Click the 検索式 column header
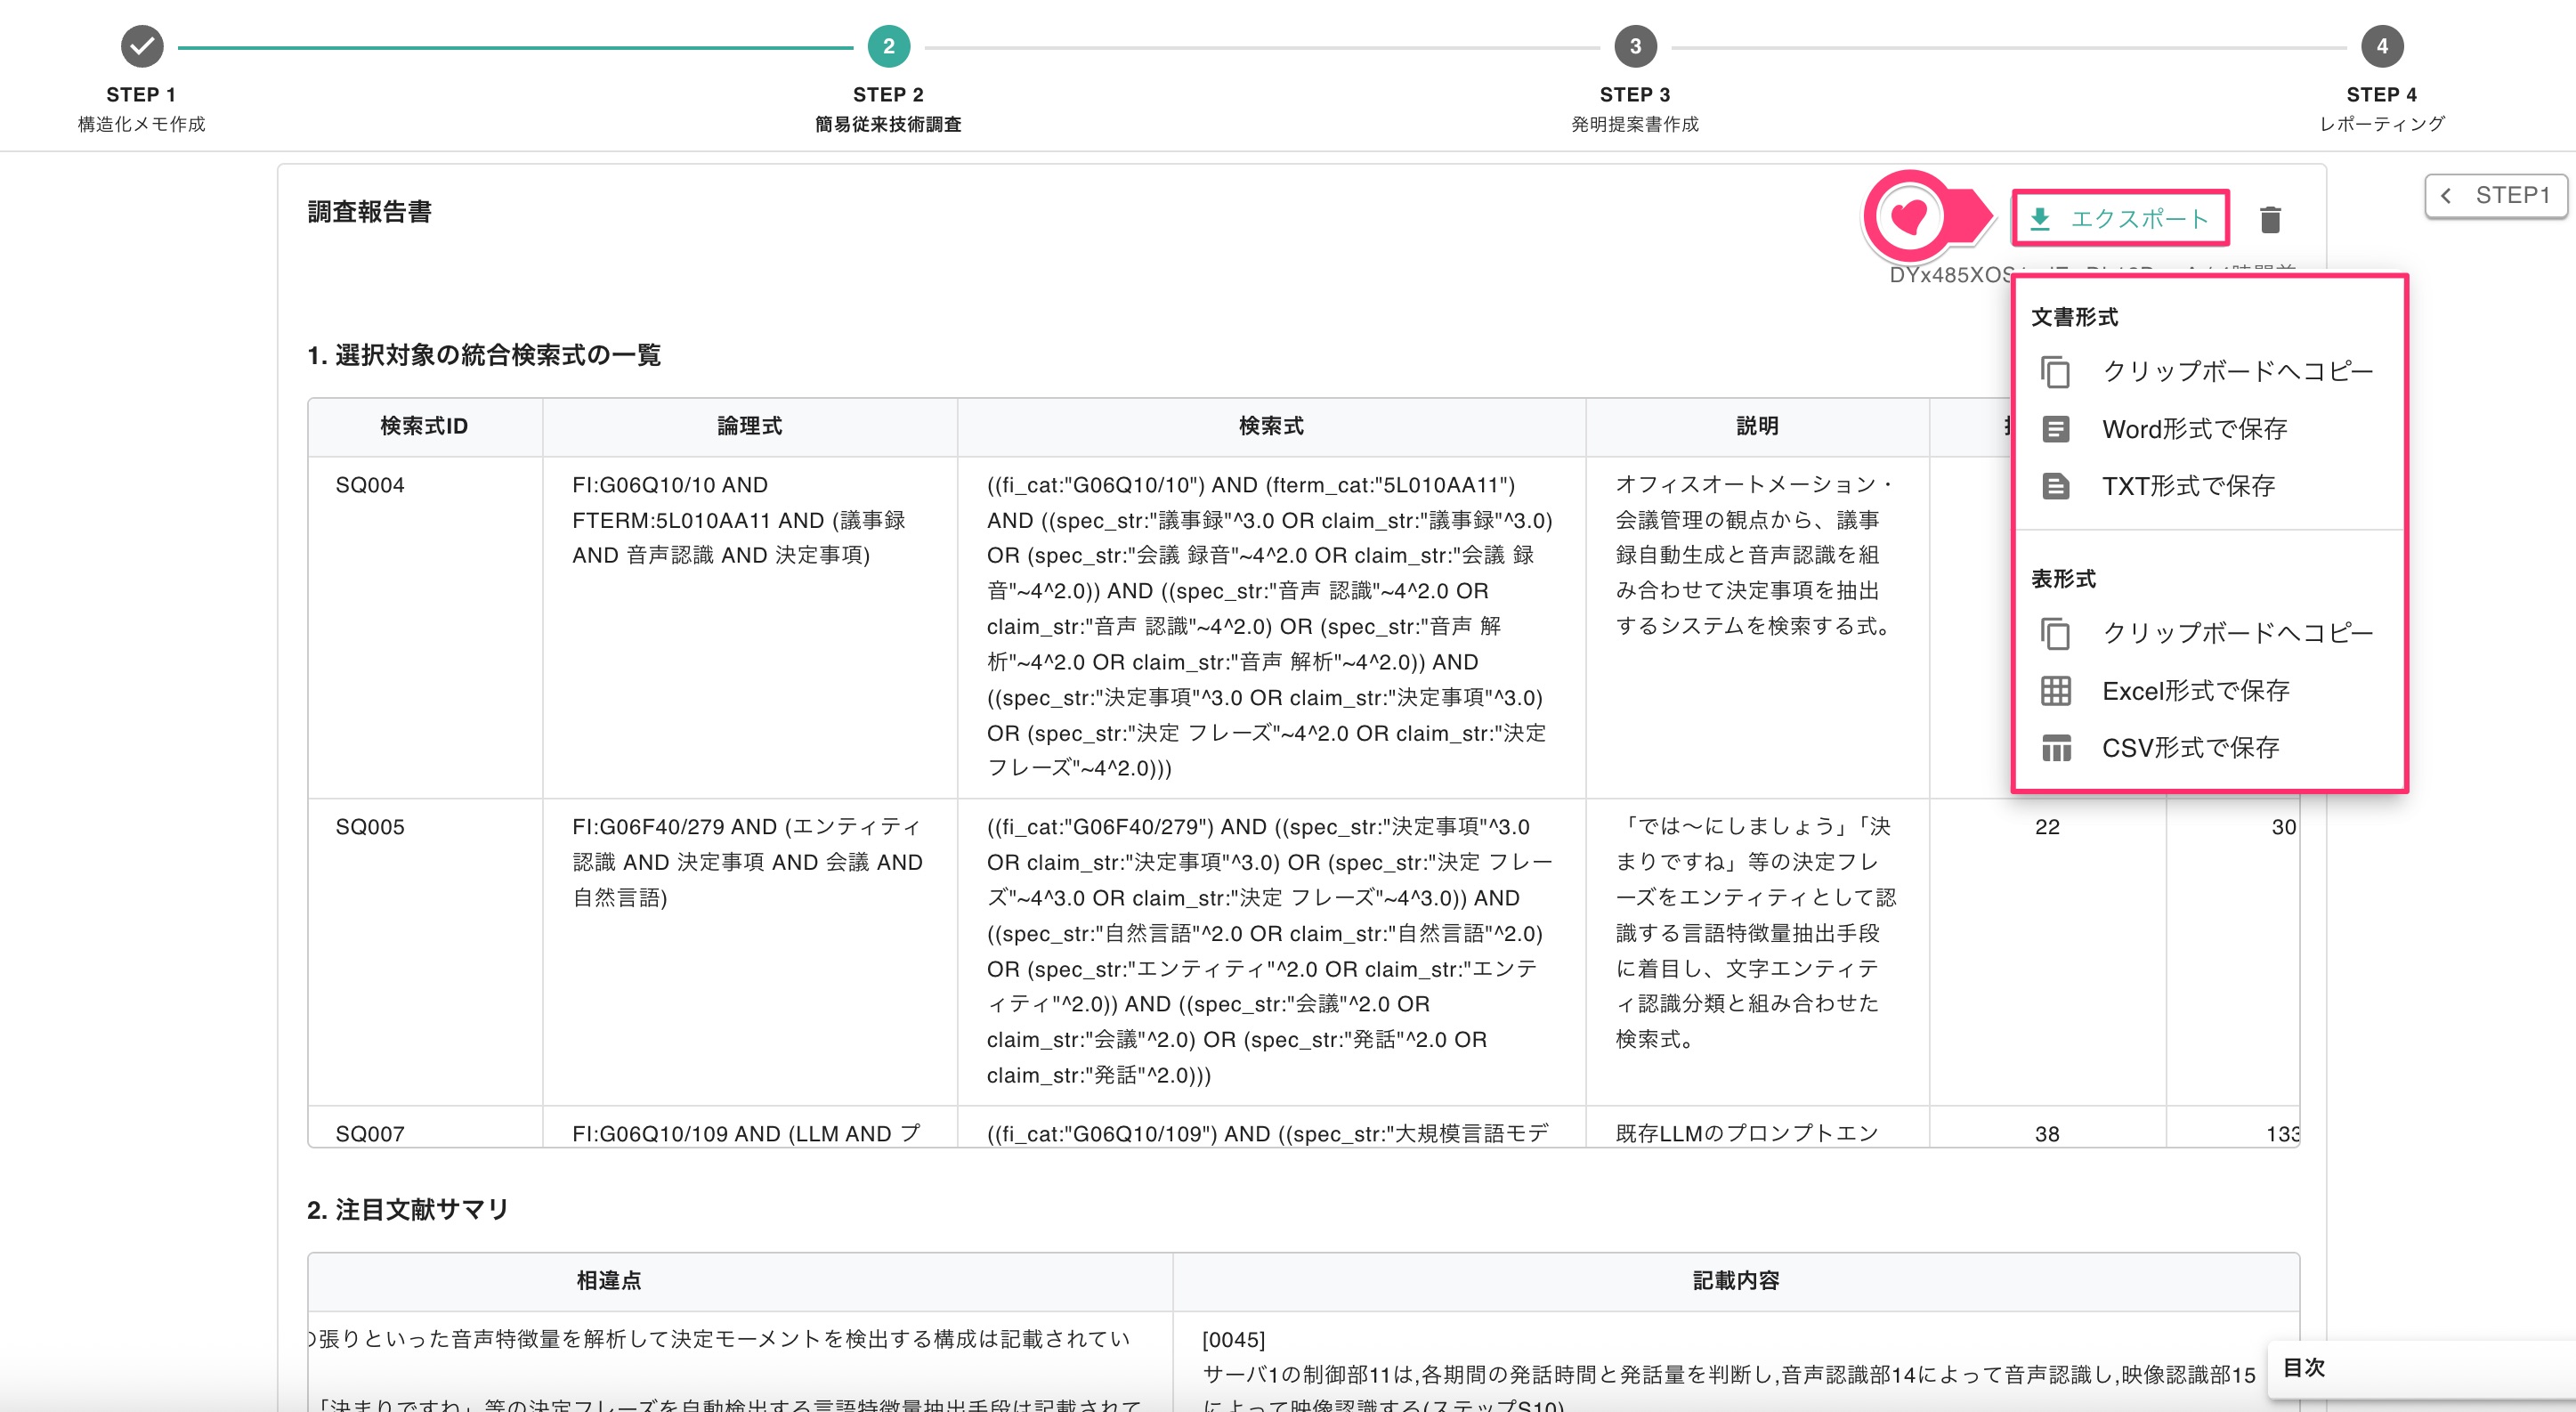This screenshot has width=2576, height=1412. (1271, 427)
